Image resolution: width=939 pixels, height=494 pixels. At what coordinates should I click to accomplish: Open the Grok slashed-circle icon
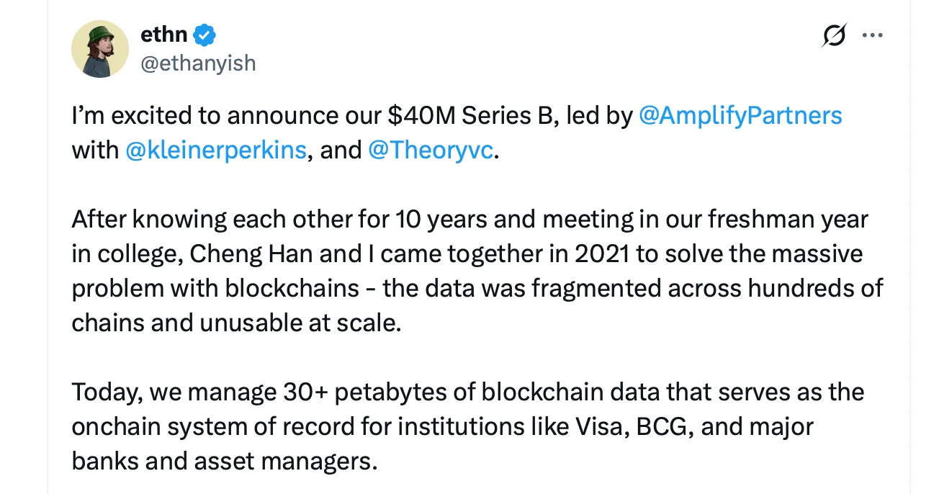(x=834, y=35)
